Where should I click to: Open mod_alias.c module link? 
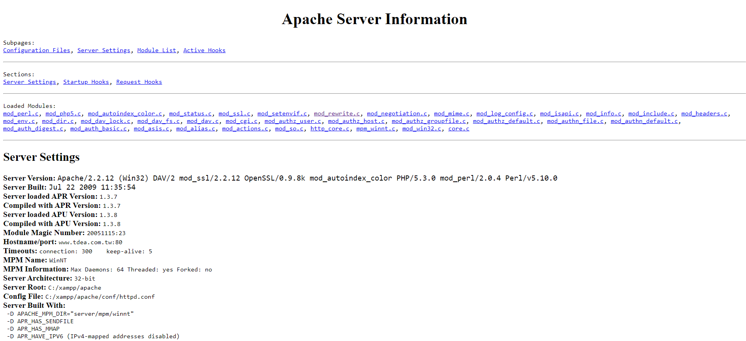pos(196,128)
